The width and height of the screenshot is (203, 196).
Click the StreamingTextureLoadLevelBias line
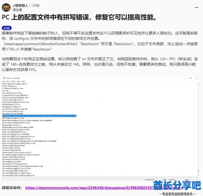tap(18, 175)
